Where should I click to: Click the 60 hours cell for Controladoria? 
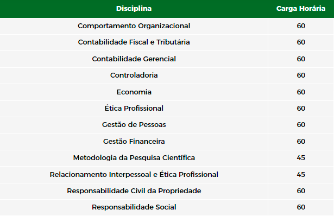301,75
